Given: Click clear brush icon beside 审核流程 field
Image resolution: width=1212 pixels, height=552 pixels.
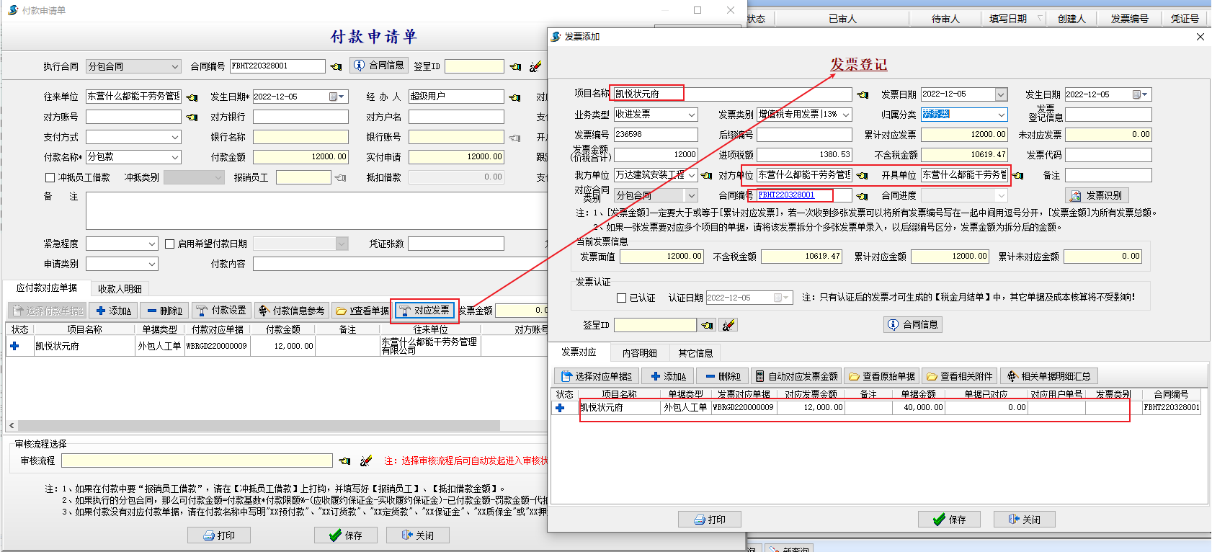Looking at the screenshot, I should [366, 460].
